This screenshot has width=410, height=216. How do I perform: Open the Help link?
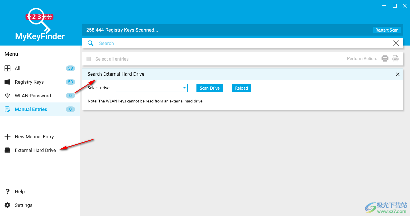20,192
